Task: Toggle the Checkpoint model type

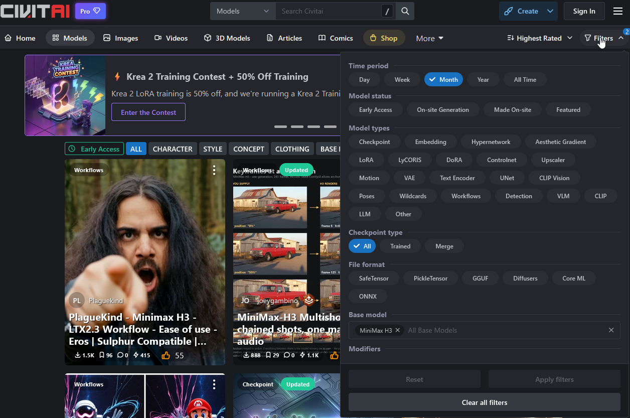Action: click(374, 142)
